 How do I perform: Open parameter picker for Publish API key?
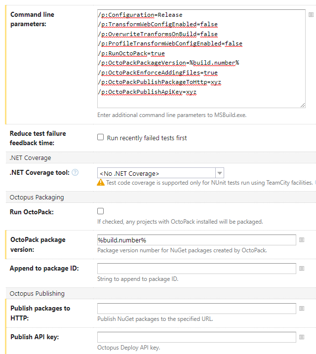[302, 337]
